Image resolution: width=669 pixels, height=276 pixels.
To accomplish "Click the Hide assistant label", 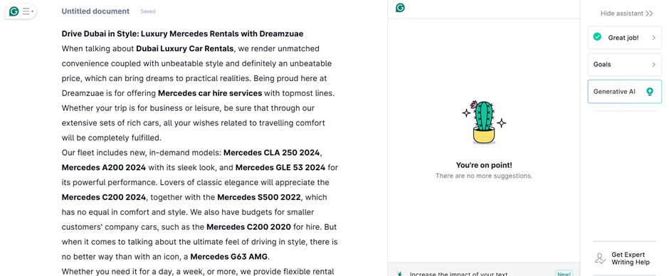I will click(x=621, y=14).
